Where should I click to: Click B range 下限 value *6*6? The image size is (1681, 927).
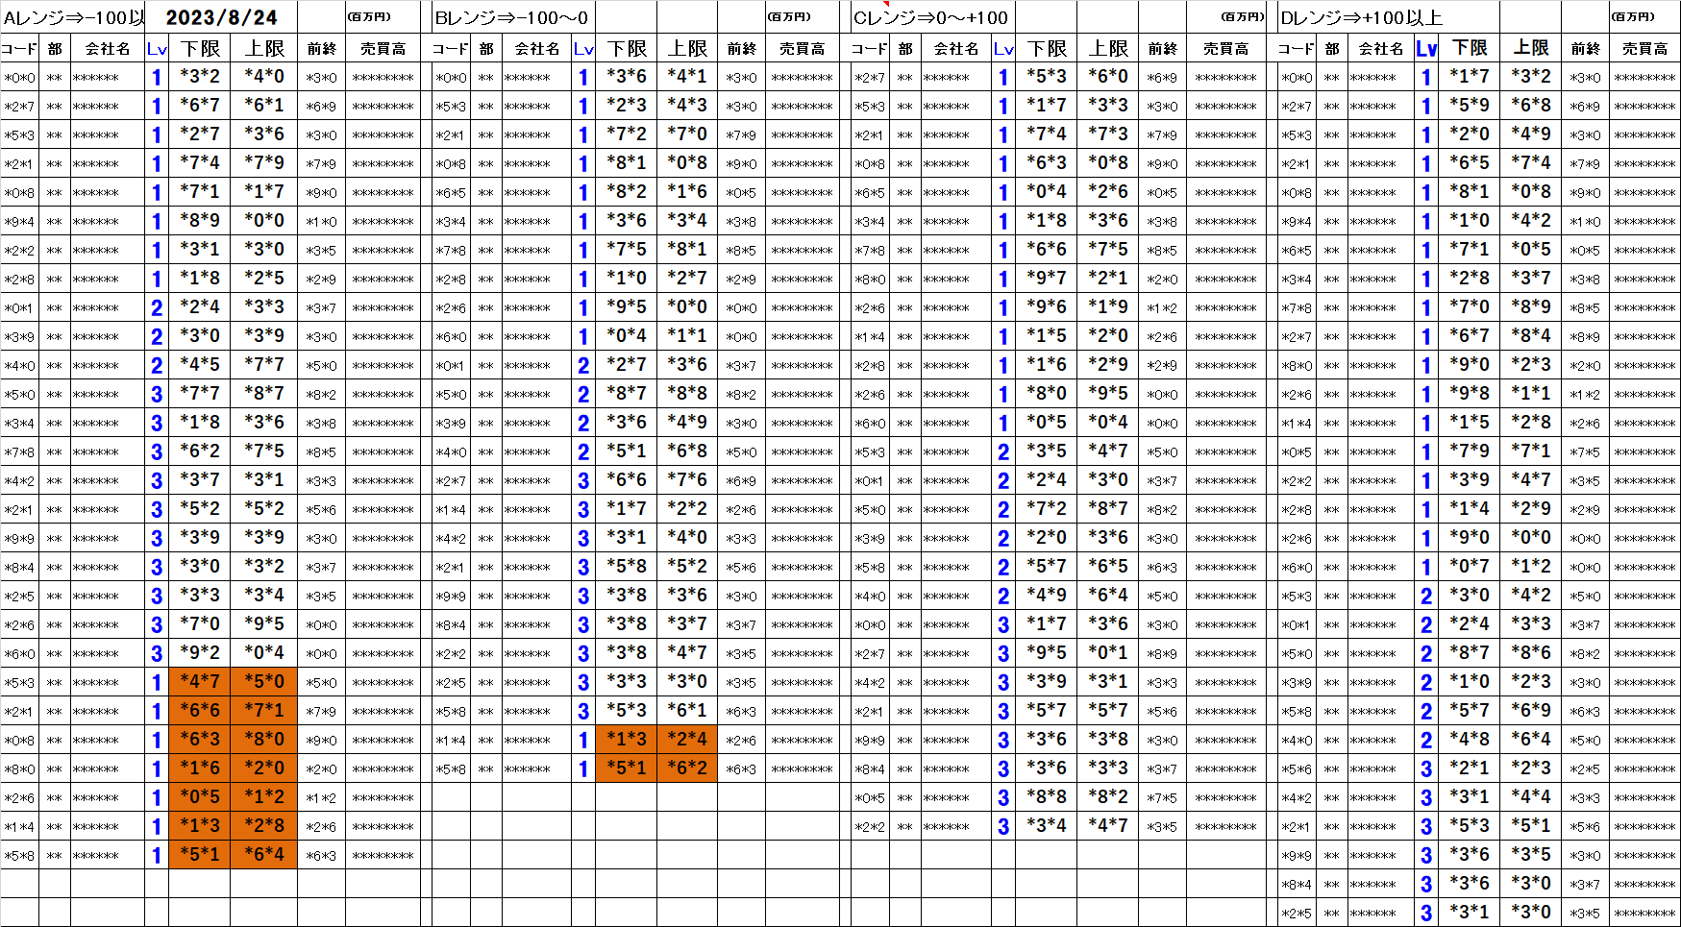pyautogui.click(x=627, y=480)
